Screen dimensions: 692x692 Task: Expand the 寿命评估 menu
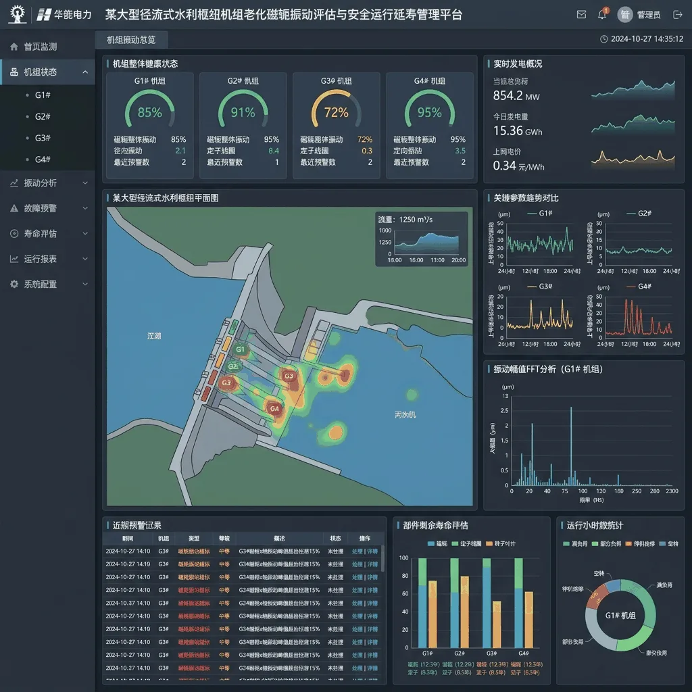48,233
